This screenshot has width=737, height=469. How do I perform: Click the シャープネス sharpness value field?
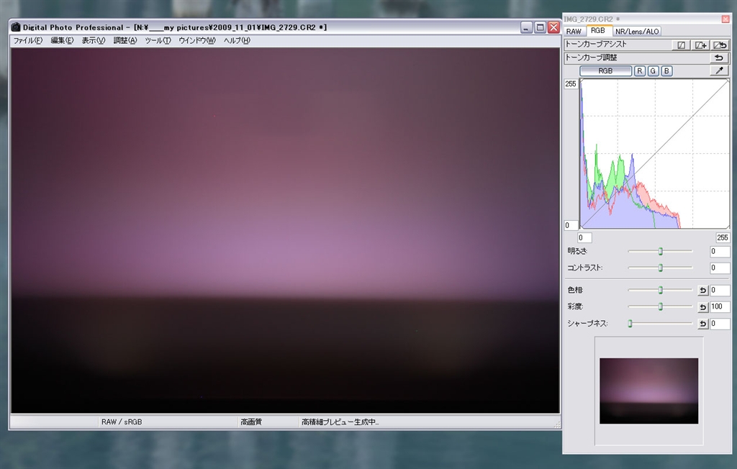pyautogui.click(x=720, y=324)
